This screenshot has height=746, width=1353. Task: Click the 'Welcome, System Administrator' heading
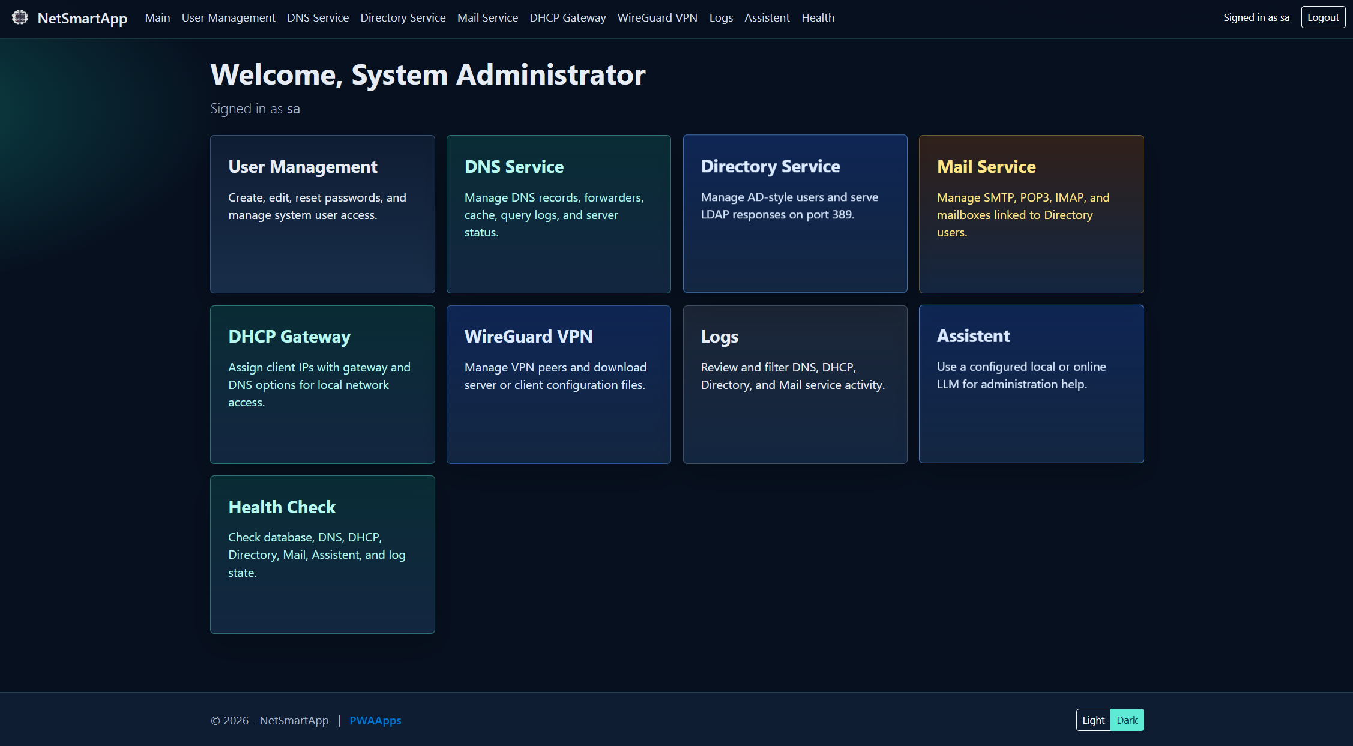pyautogui.click(x=428, y=74)
